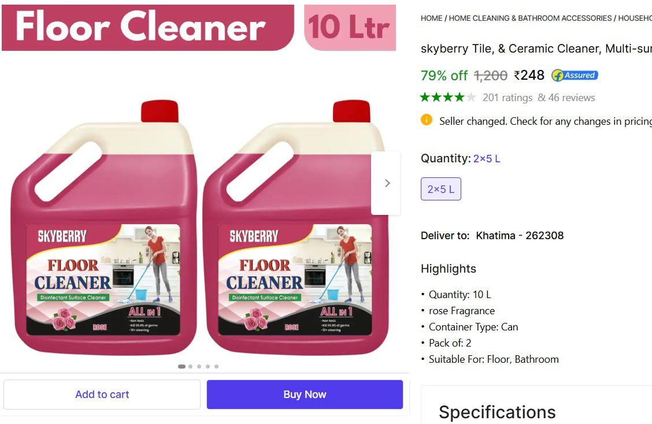
Task: Click the yellow seller changed info icon
Action: (426, 120)
